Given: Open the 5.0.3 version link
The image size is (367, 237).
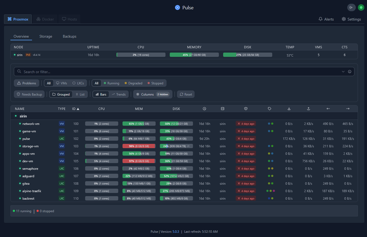Looking at the screenshot, I should point(176,231).
